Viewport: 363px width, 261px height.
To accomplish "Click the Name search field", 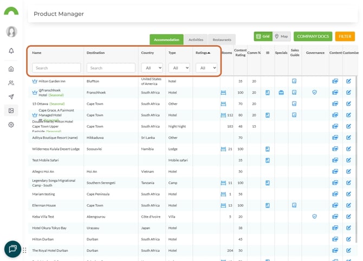I will pos(56,68).
